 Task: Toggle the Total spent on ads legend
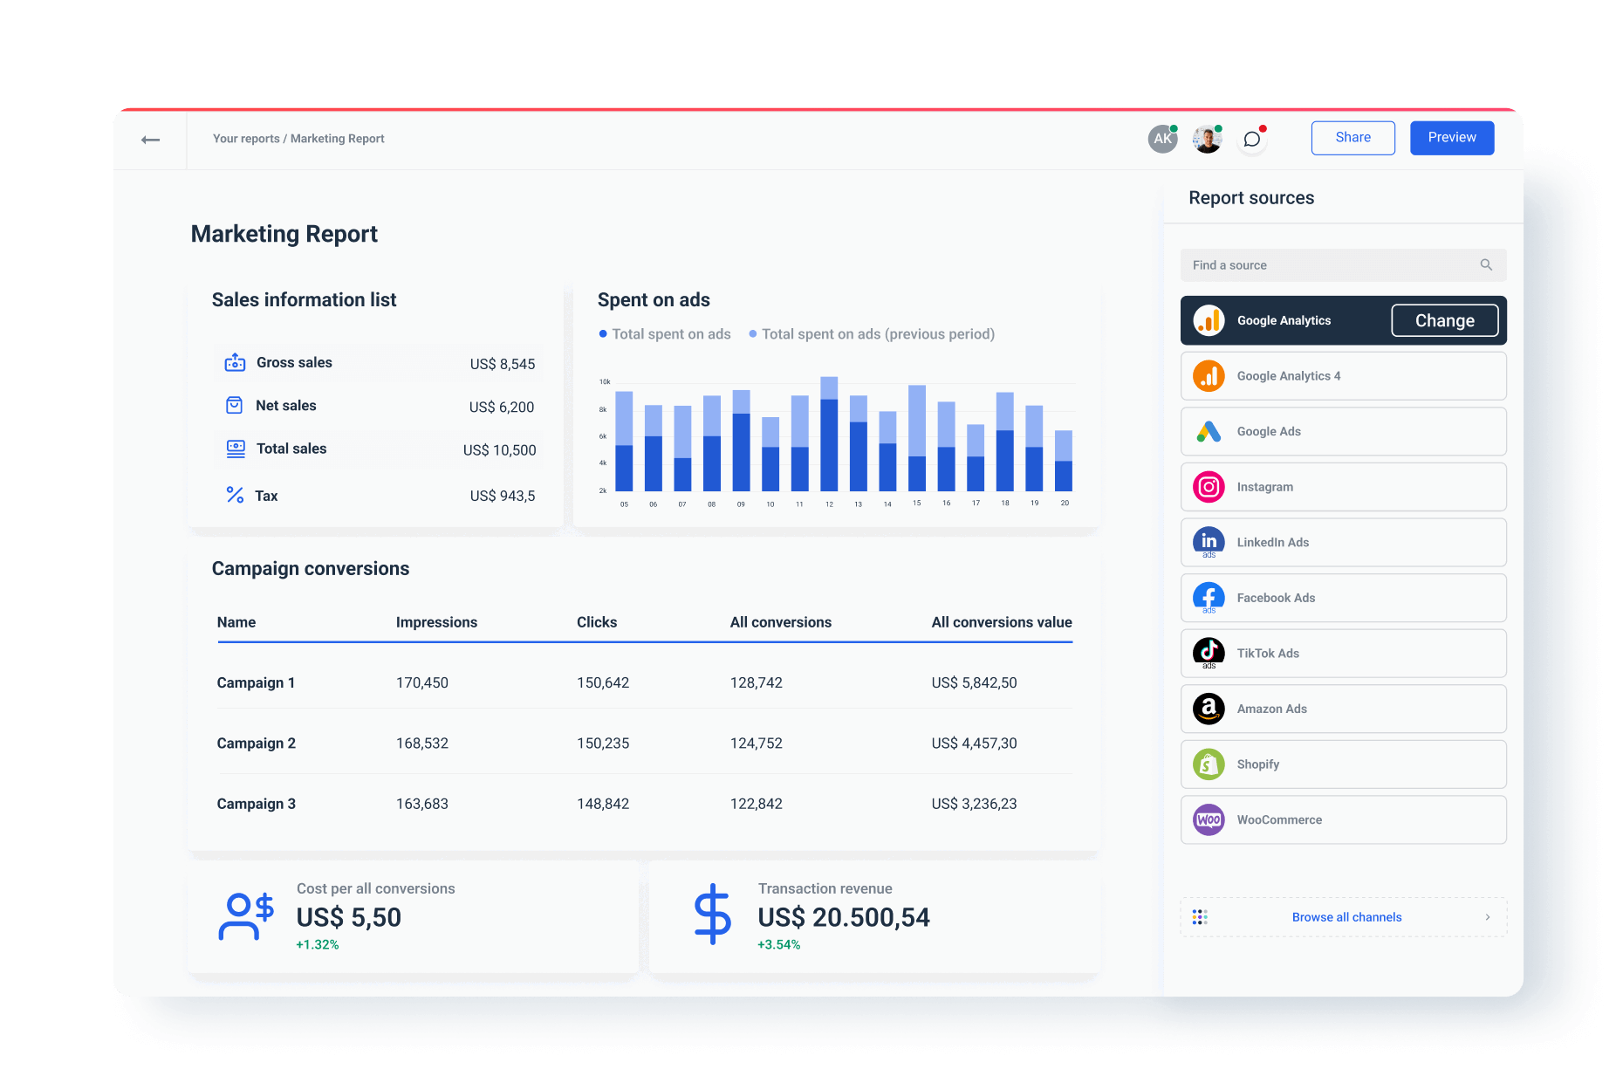click(665, 333)
